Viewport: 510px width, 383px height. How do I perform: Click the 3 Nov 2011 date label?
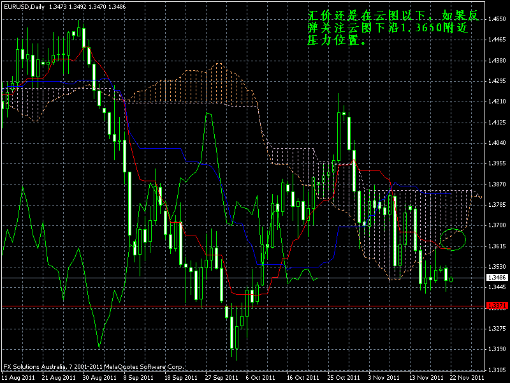384,378
